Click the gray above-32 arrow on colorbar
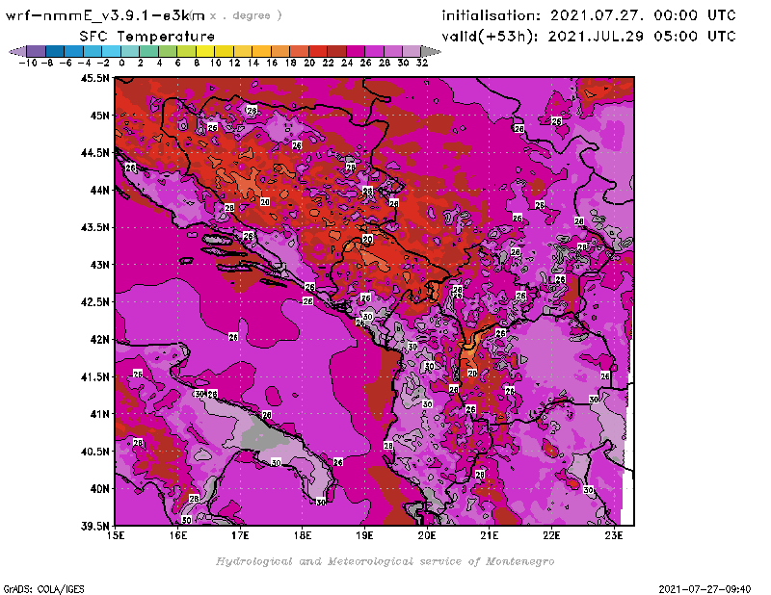Viewport: 771px width, 595px height. pos(430,51)
